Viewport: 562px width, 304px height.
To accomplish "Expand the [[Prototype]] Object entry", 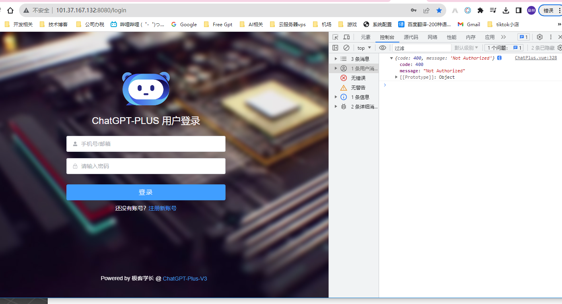I will coord(396,77).
